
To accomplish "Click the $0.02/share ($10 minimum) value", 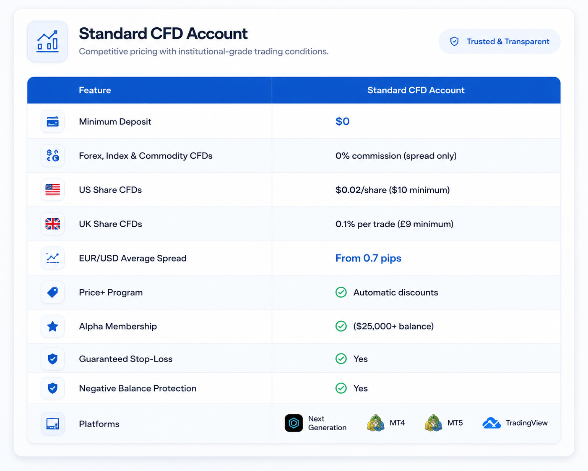I will tap(393, 190).
